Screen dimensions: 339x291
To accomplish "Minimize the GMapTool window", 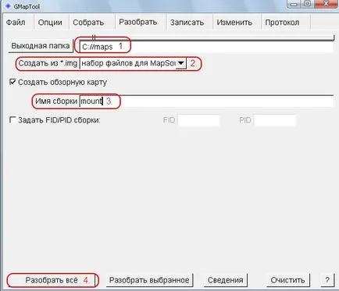I will tap(294, 4).
